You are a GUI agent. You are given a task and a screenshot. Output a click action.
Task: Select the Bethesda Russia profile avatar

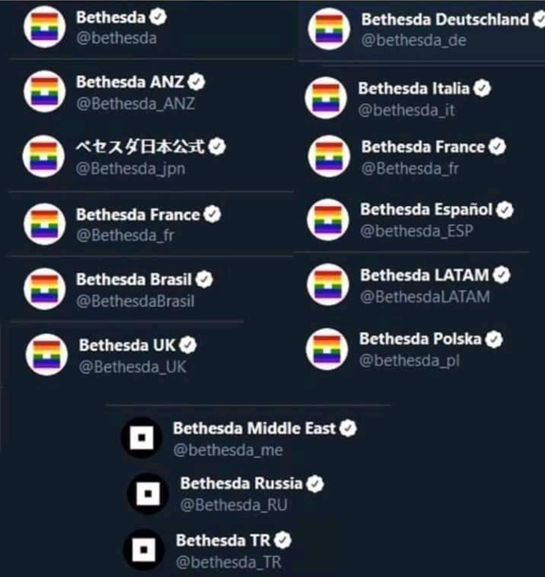click(147, 494)
